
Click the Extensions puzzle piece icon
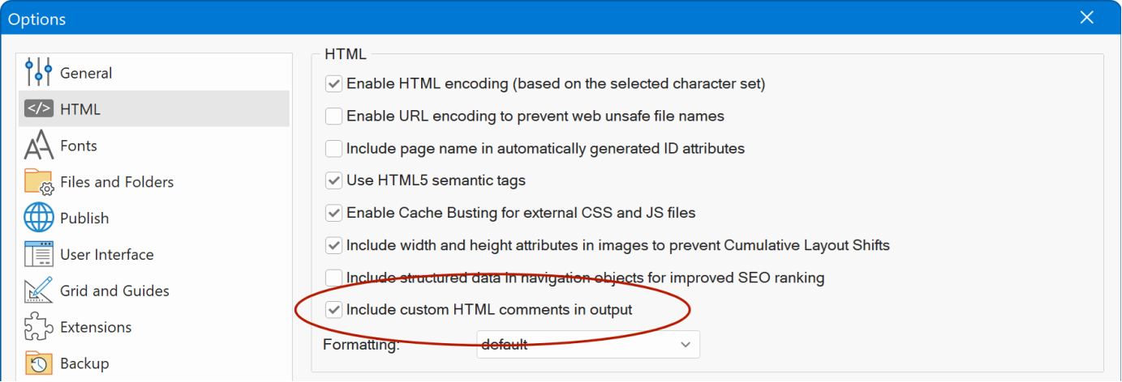[x=38, y=327]
